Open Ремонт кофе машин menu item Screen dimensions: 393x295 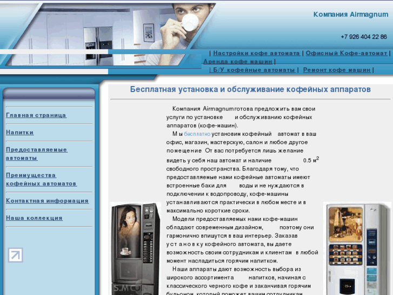point(337,70)
